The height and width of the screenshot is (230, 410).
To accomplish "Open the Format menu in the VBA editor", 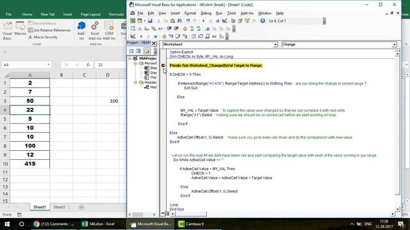I will tap(190, 13).
